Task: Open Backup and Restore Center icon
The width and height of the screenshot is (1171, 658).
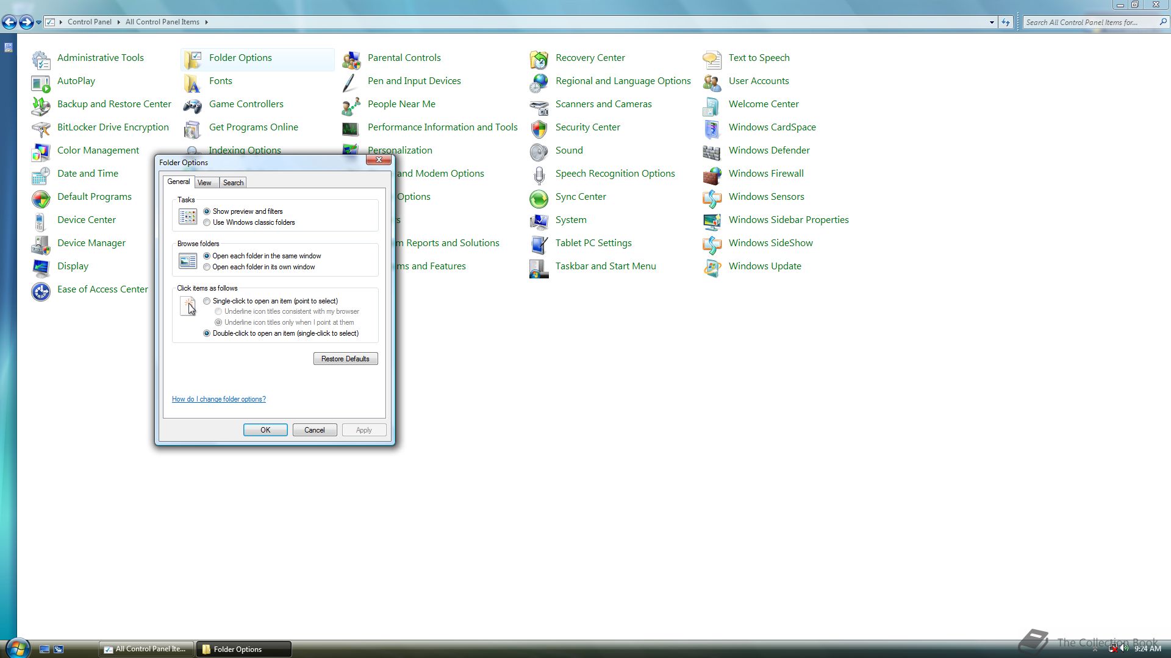Action: tap(41, 105)
